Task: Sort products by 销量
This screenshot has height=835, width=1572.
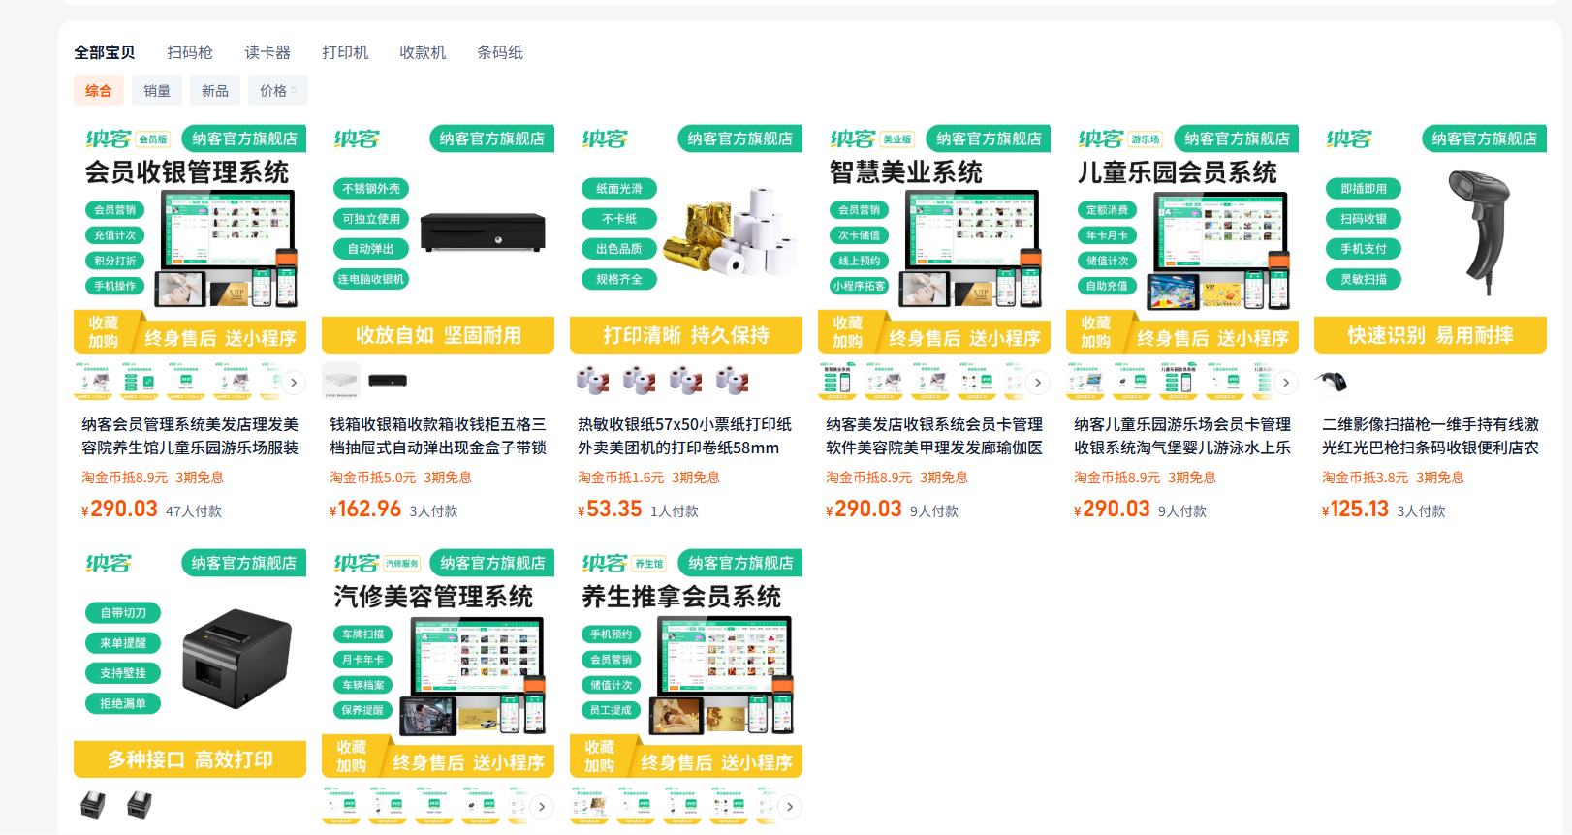Action: point(157,90)
